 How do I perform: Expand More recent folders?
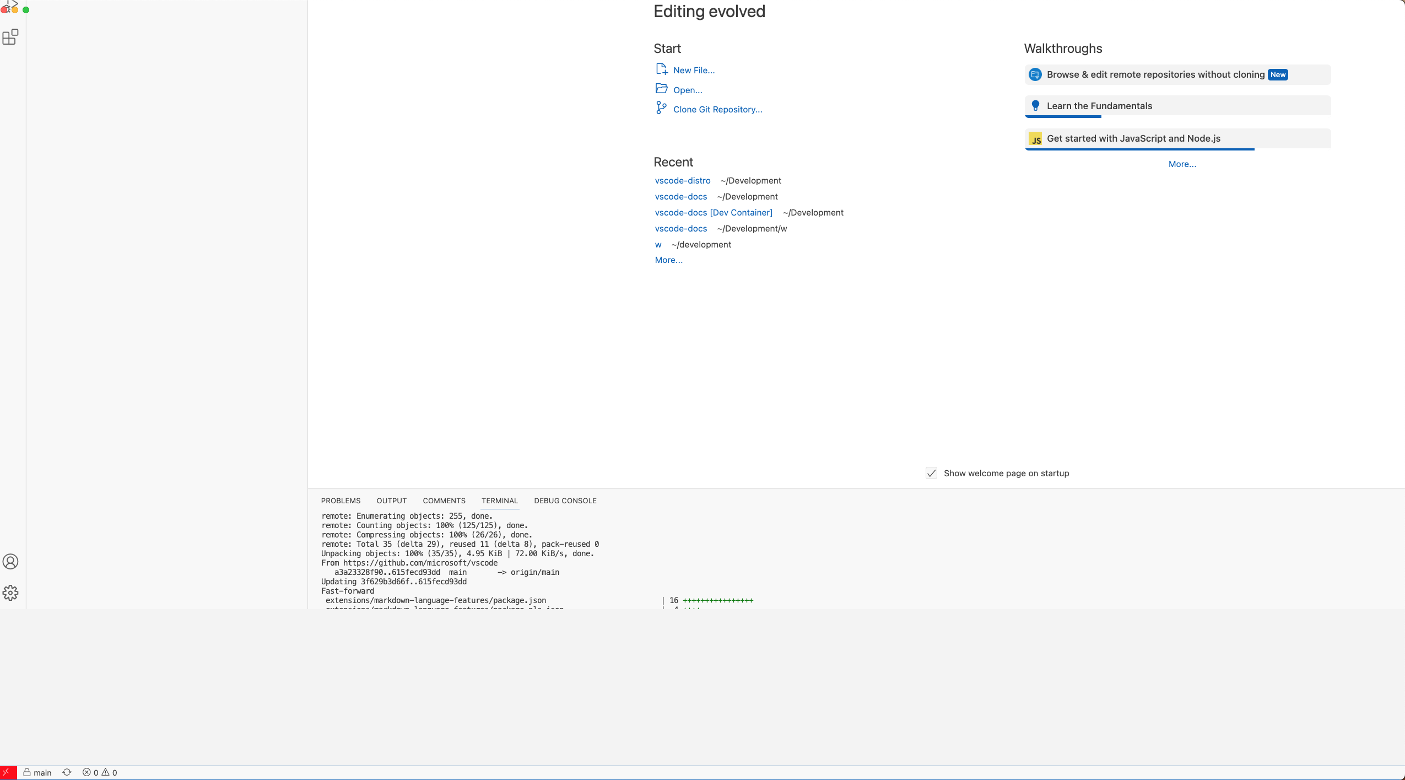coord(668,260)
